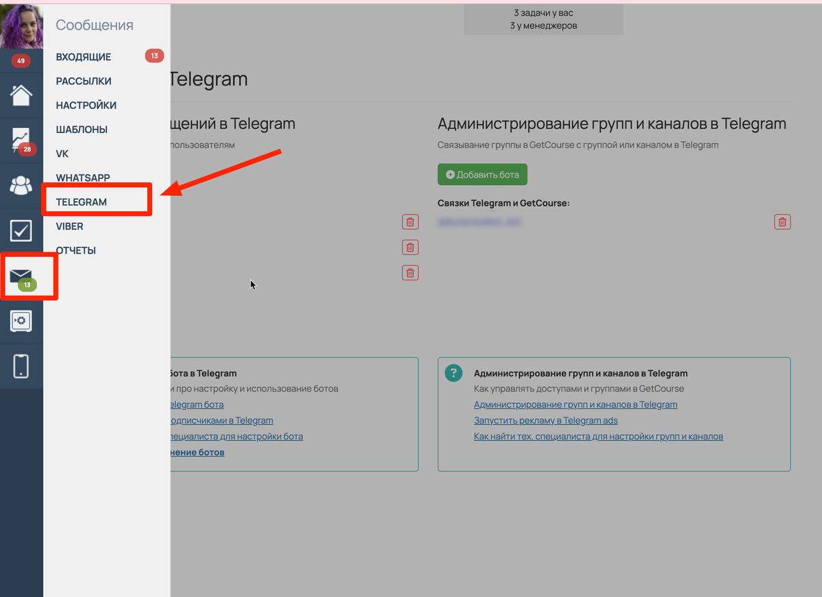Open link Запустить рекламу в Telegram ads
Viewport: 822px width, 597px height.
(x=546, y=420)
